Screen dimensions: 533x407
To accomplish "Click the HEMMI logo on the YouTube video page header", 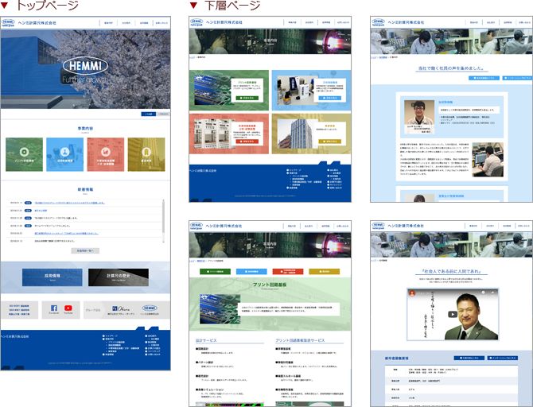I will [378, 226].
